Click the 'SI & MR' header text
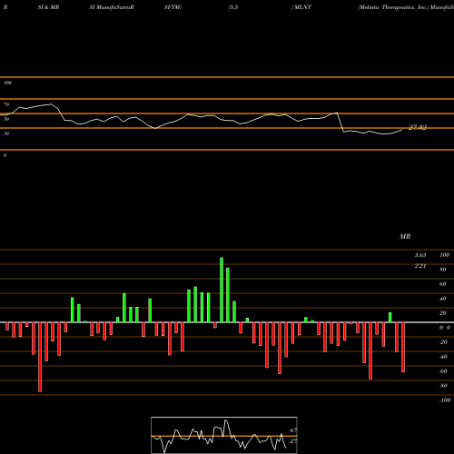The height and width of the screenshot is (454, 454). 48,7
